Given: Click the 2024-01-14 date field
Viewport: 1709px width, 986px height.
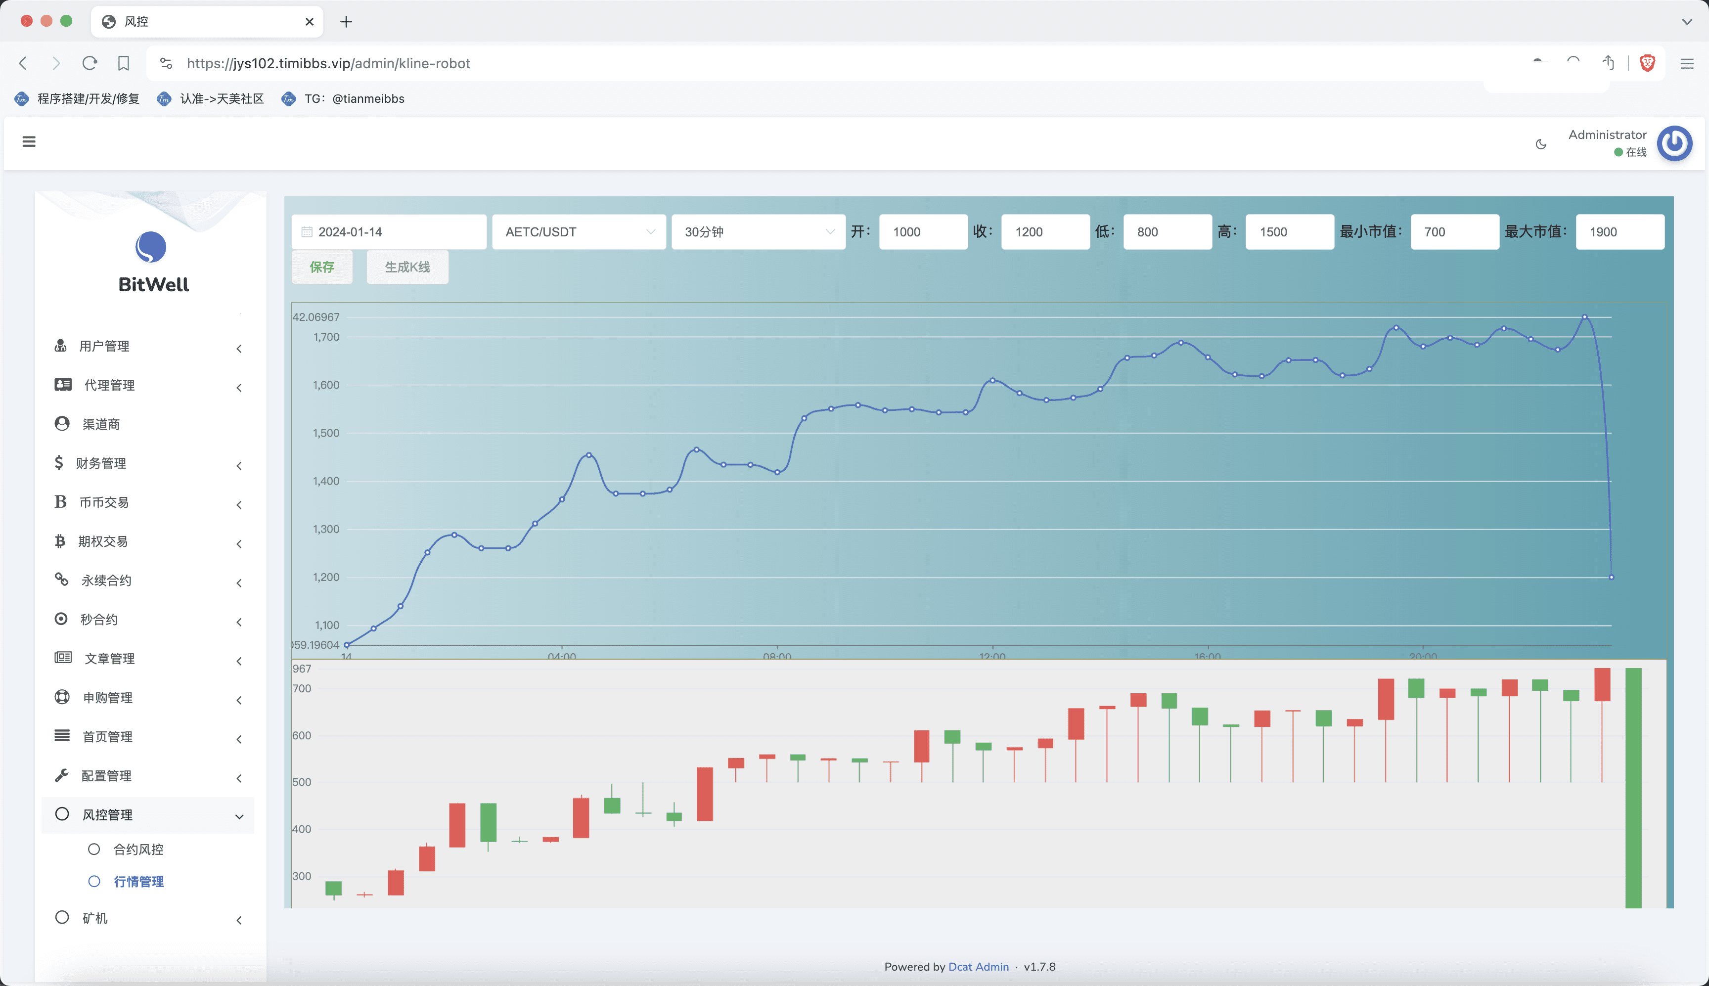Looking at the screenshot, I should coord(389,231).
